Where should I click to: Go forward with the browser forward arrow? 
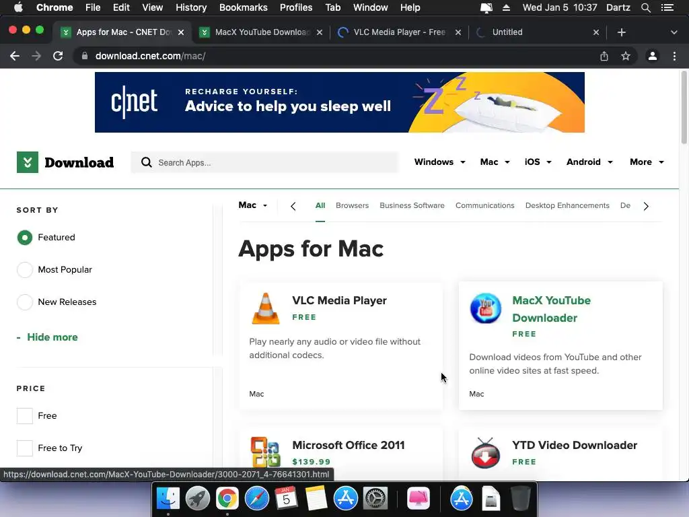coord(36,56)
